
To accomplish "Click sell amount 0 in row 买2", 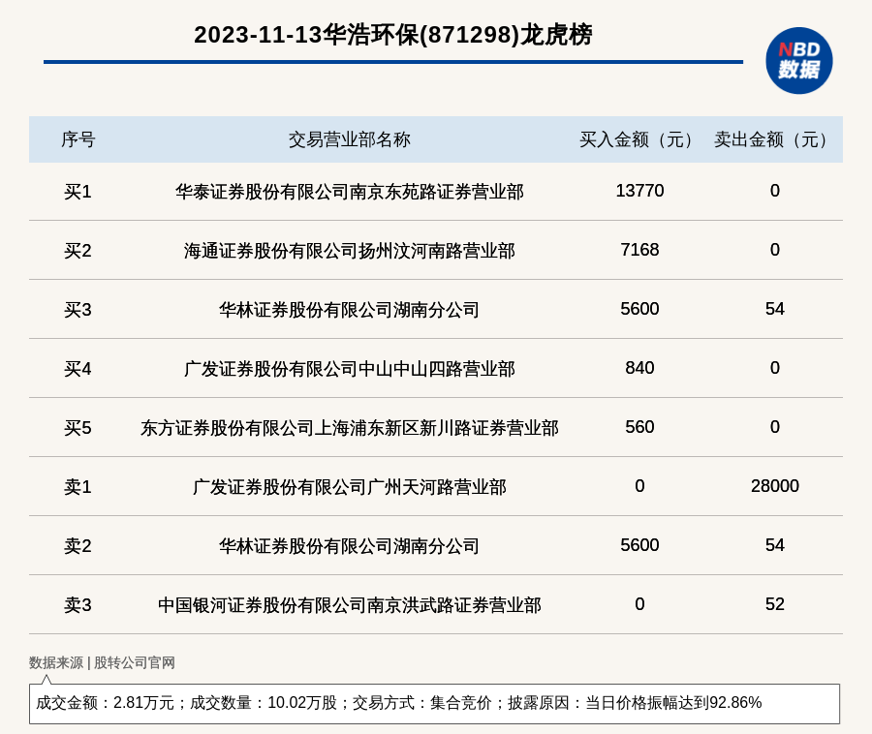I will 775,250.
